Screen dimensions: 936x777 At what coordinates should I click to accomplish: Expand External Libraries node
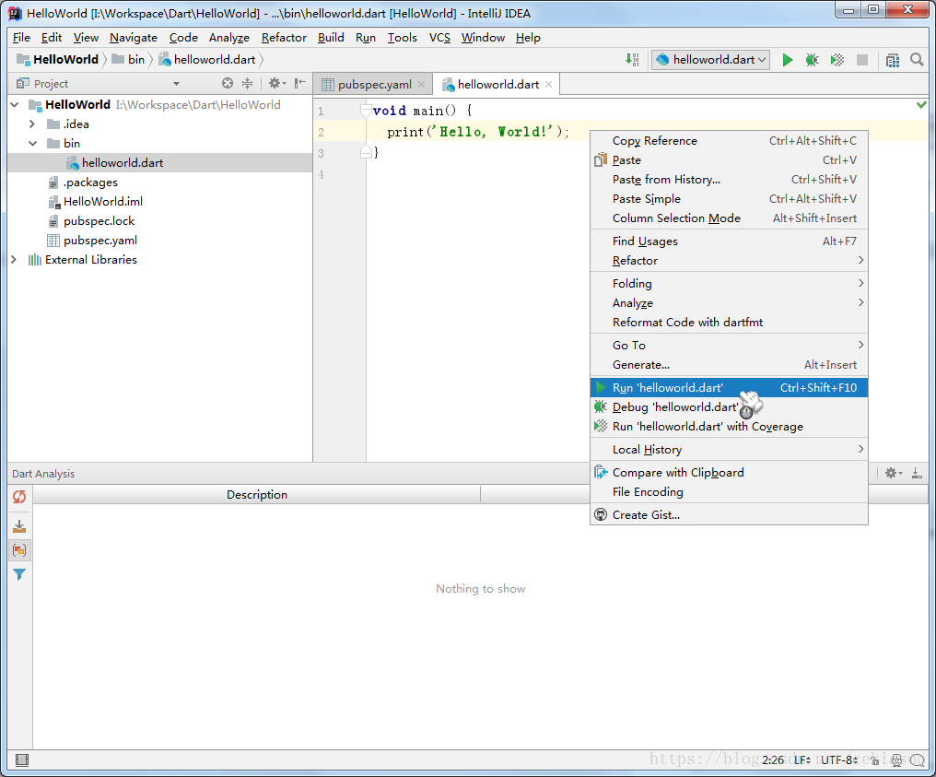pyautogui.click(x=15, y=260)
